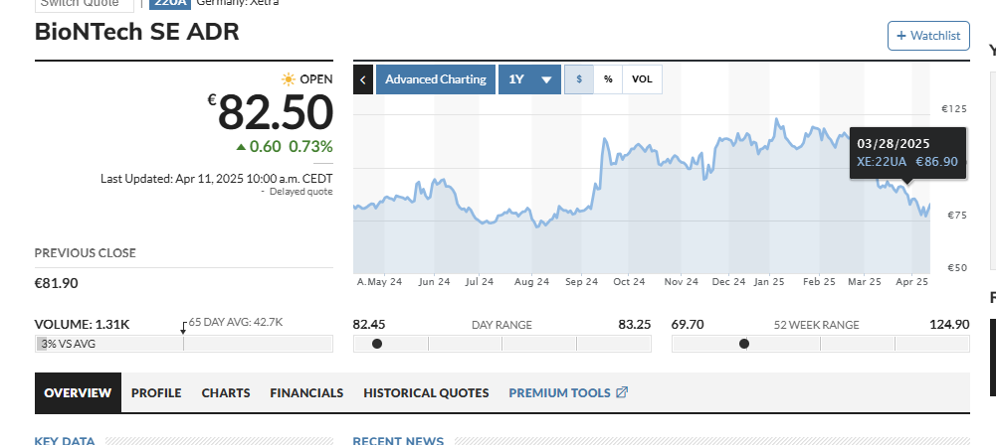
Task: Click the Sep 24 chart axis label
Action: pos(582,281)
